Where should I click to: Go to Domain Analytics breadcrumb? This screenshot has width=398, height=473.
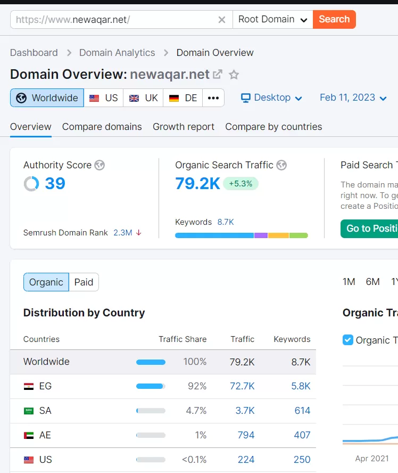pyautogui.click(x=117, y=53)
